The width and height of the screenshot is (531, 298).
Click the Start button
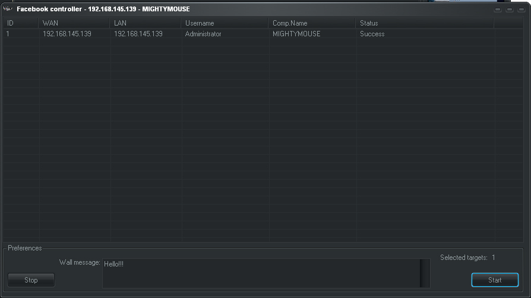pos(495,280)
